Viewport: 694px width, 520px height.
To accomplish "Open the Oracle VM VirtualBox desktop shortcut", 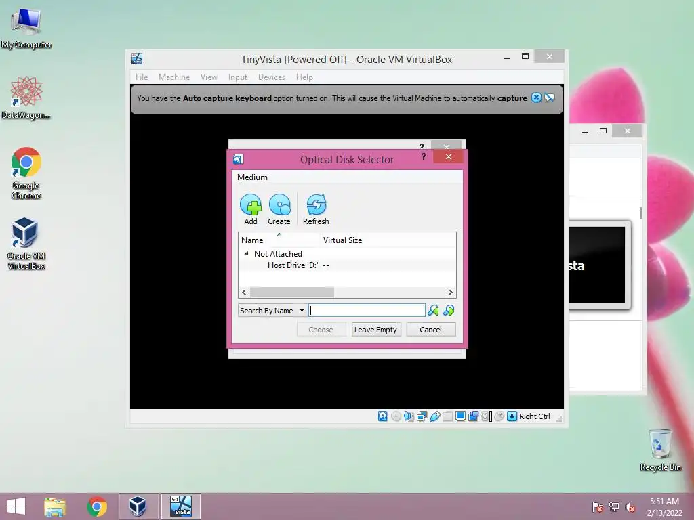I will click(26, 243).
